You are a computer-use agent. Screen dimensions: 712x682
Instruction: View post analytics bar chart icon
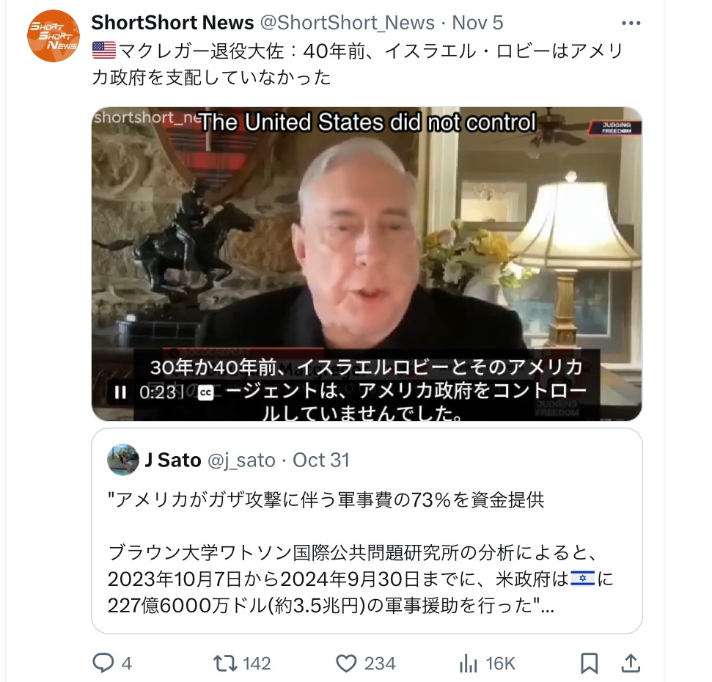coord(468,664)
